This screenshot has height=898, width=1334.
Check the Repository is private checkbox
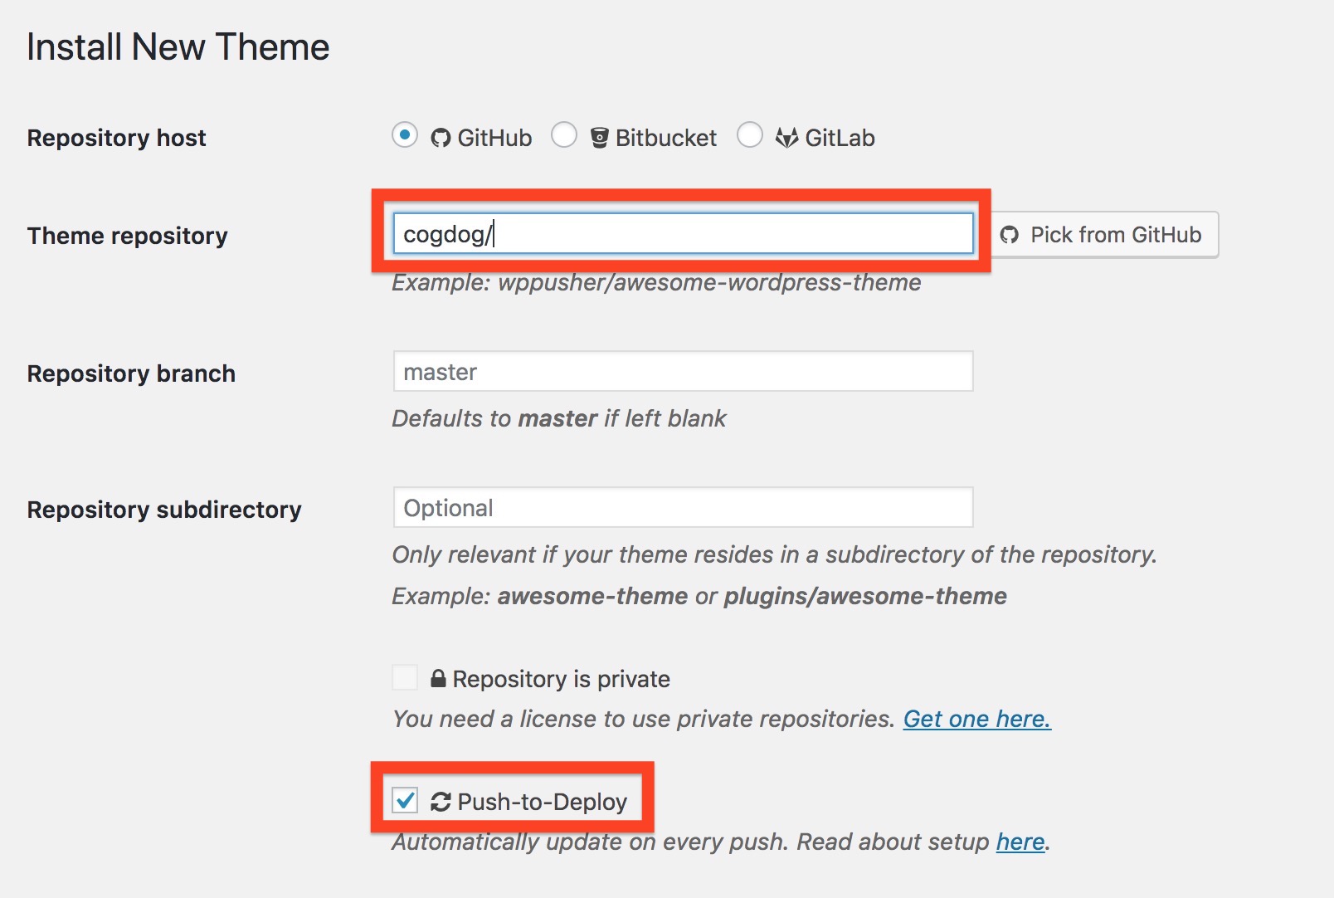point(405,677)
